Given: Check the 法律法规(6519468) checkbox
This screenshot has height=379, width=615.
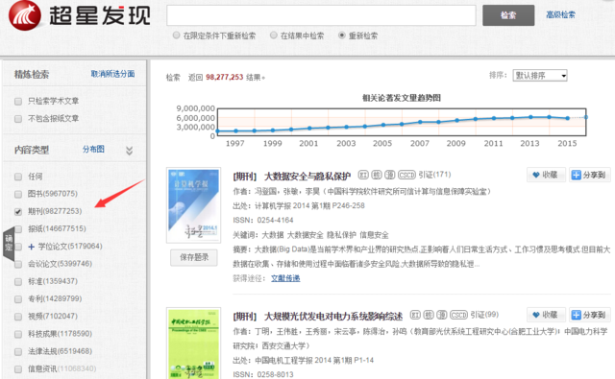Looking at the screenshot, I should [18, 351].
